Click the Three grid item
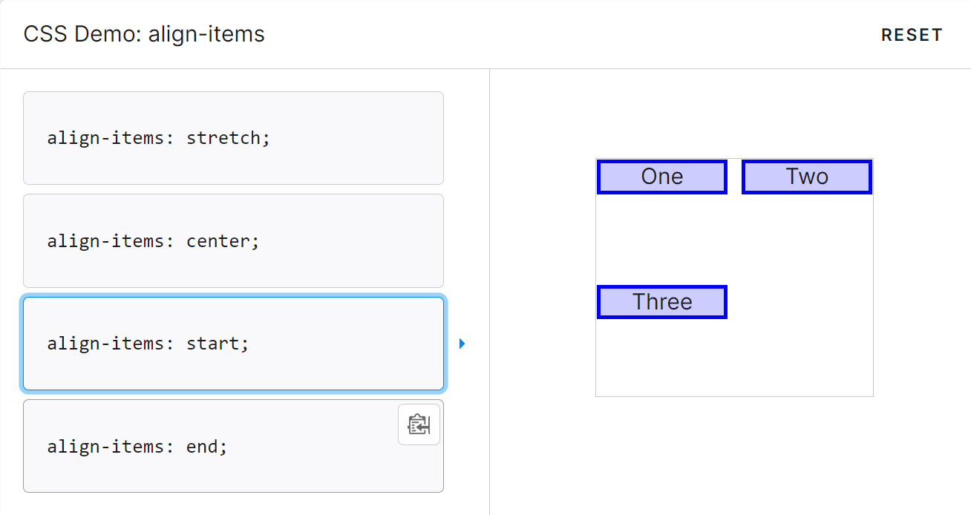 [x=662, y=302]
